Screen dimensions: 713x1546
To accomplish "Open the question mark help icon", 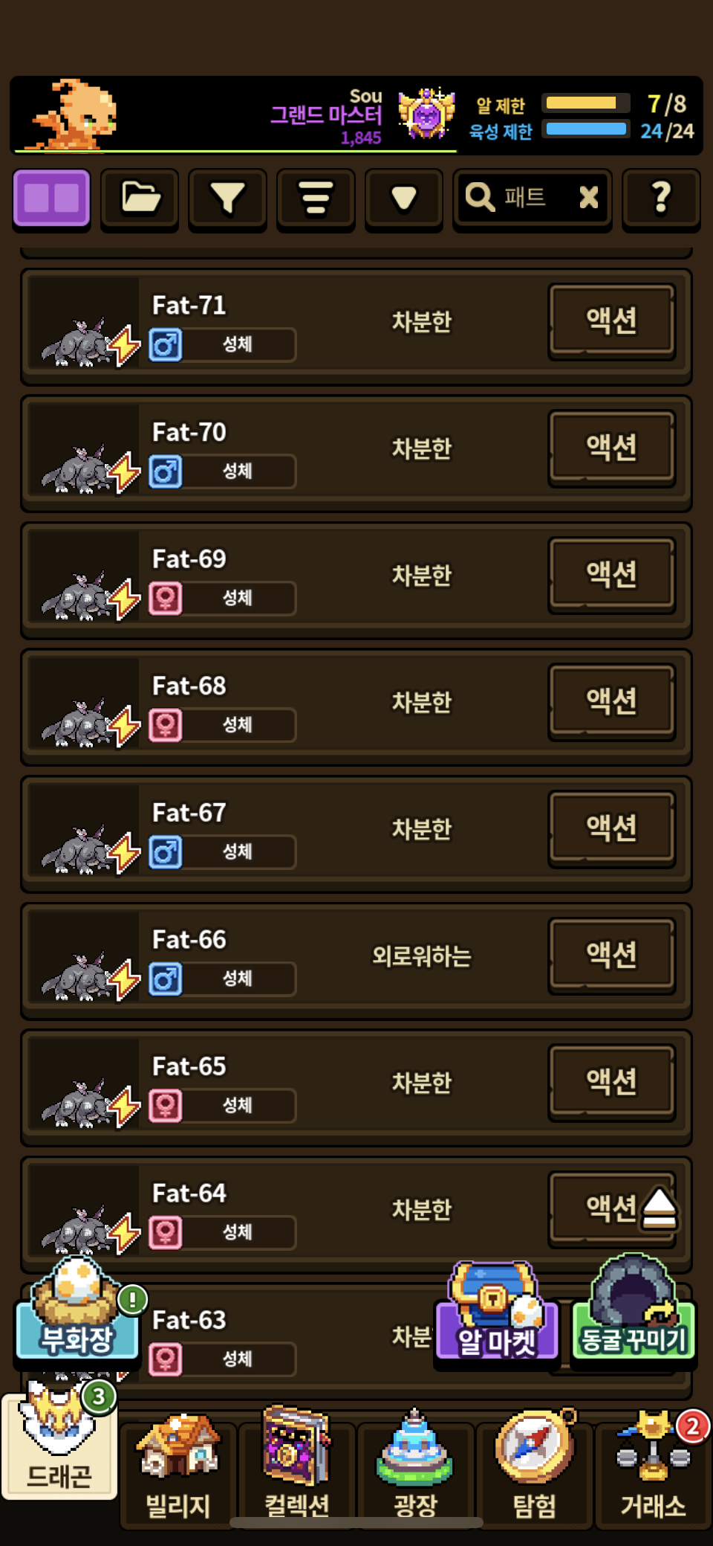I will click(x=661, y=198).
